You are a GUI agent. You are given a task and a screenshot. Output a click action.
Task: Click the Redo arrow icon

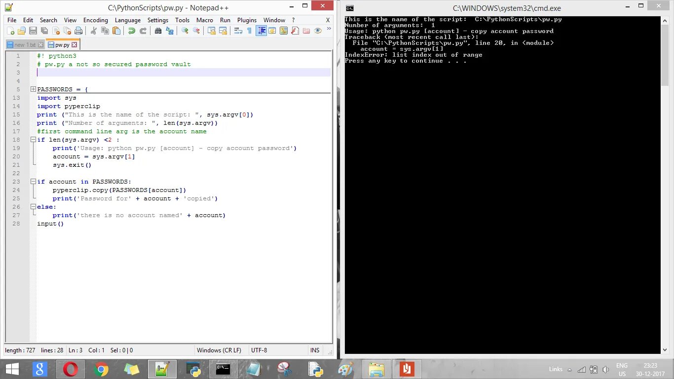pyautogui.click(x=143, y=31)
